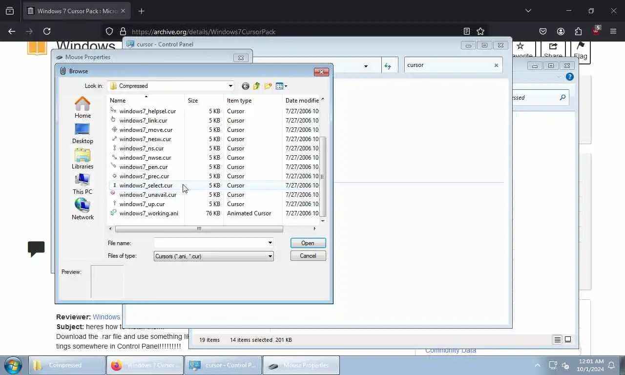Expand the Files of type dropdown
The width and height of the screenshot is (625, 375).
point(270,256)
